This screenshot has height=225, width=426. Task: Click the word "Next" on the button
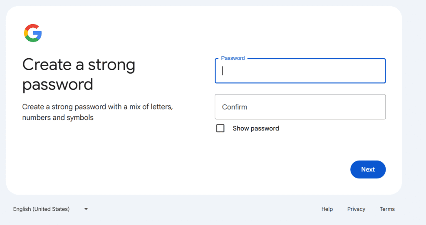tap(368, 170)
